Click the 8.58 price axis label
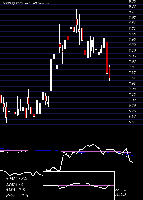Viewport: 143px width, 200px height. 132,34
